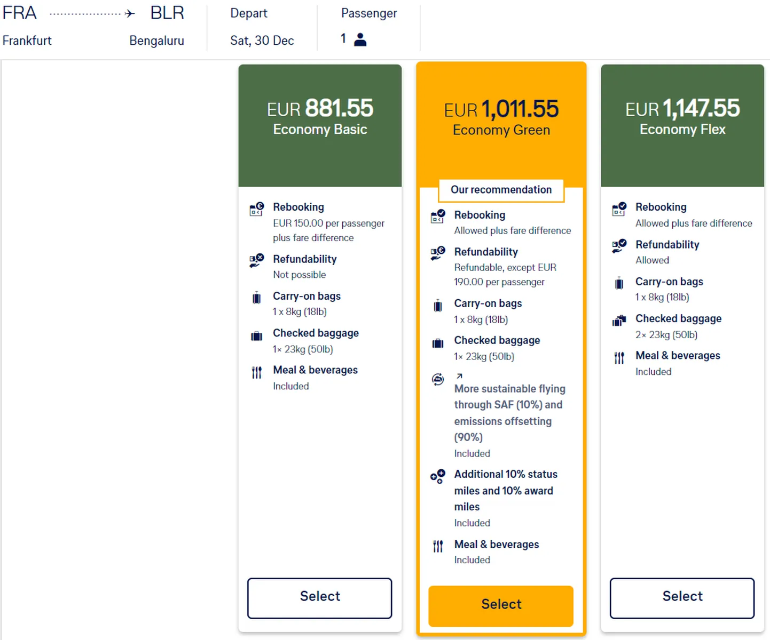770x640 pixels.
Task: Click the EUR 1,147.55 Economy Flex header
Action: (x=682, y=125)
